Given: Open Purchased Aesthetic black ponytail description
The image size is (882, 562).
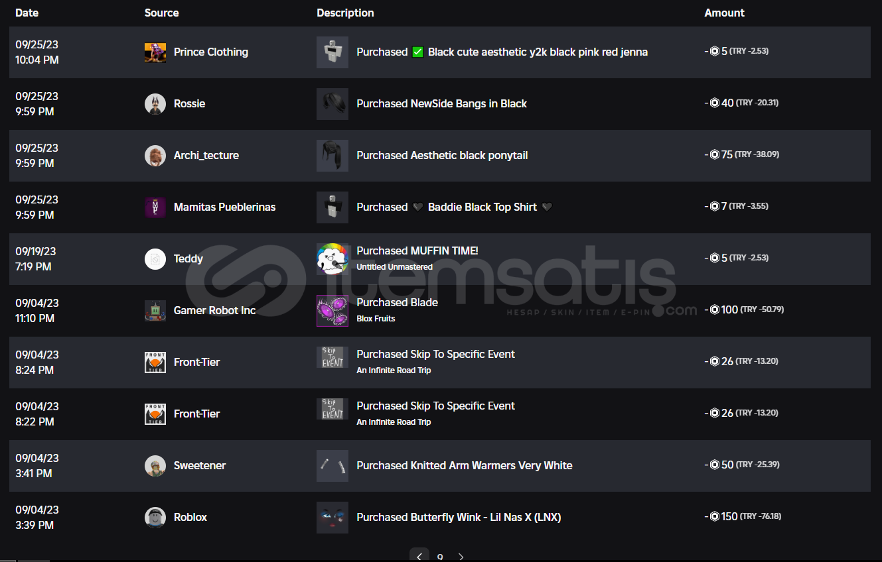Looking at the screenshot, I should click(443, 156).
